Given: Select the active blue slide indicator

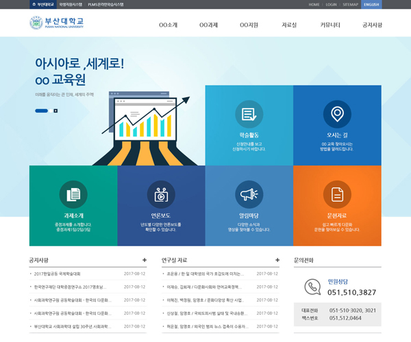Looking at the screenshot, I should coord(41,110).
